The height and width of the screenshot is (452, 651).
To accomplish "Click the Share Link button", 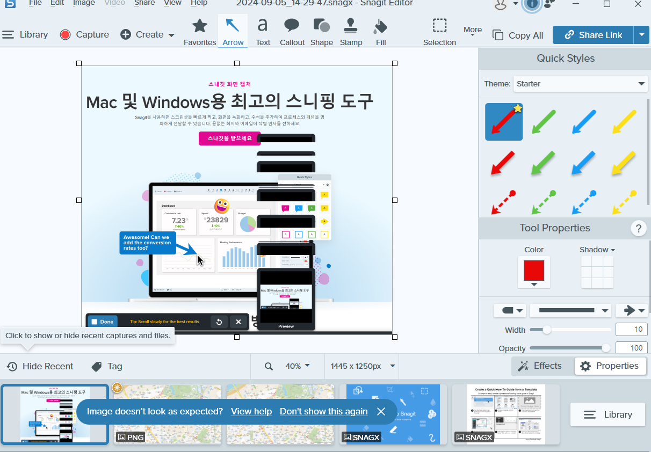I will click(x=593, y=35).
